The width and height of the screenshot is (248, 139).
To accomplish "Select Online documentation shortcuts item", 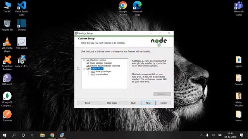I will (x=105, y=66).
